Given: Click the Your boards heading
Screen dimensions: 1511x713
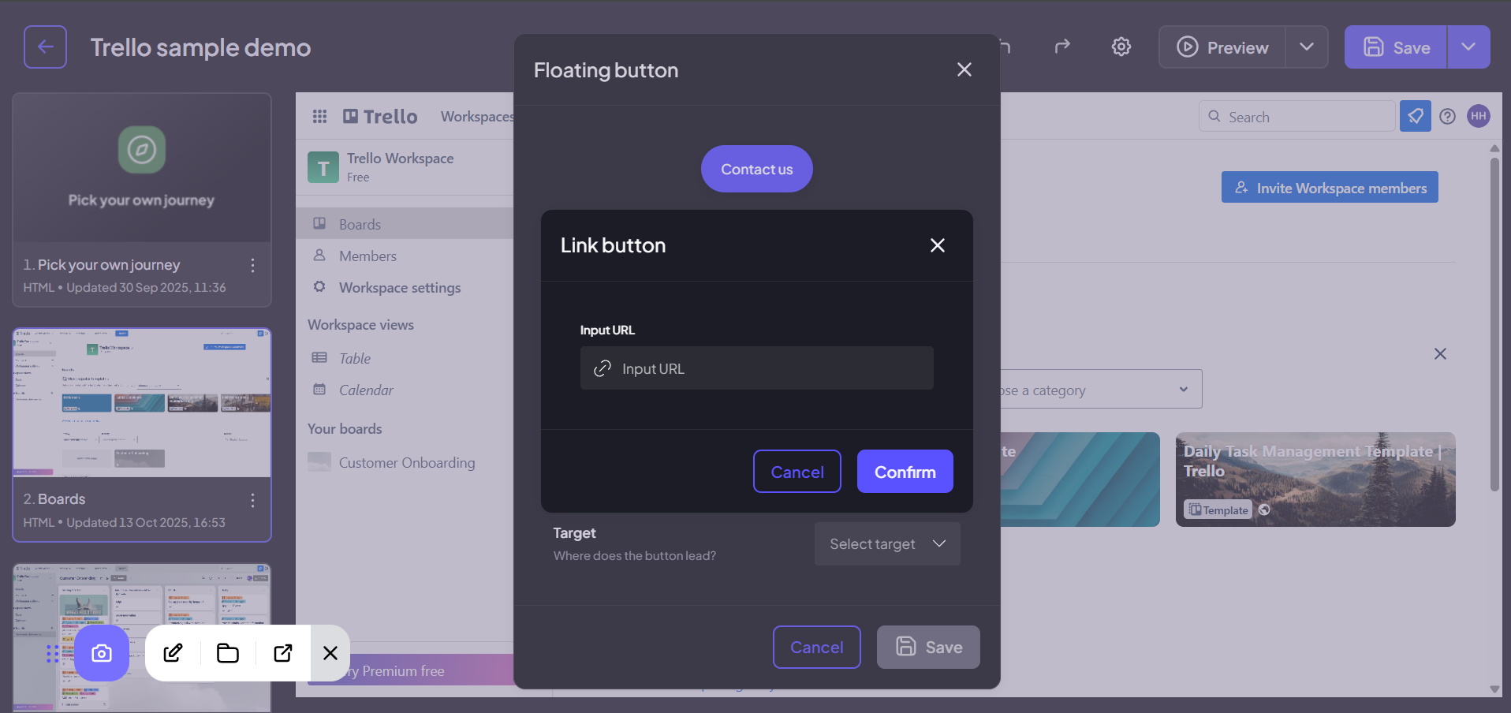Looking at the screenshot, I should [x=345, y=428].
